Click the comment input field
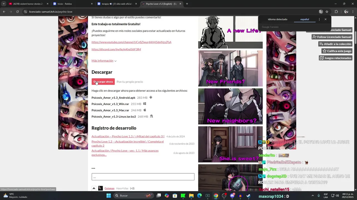 143,177
